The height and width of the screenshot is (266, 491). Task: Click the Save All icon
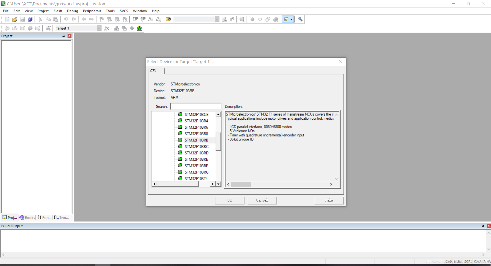[x=30, y=19]
